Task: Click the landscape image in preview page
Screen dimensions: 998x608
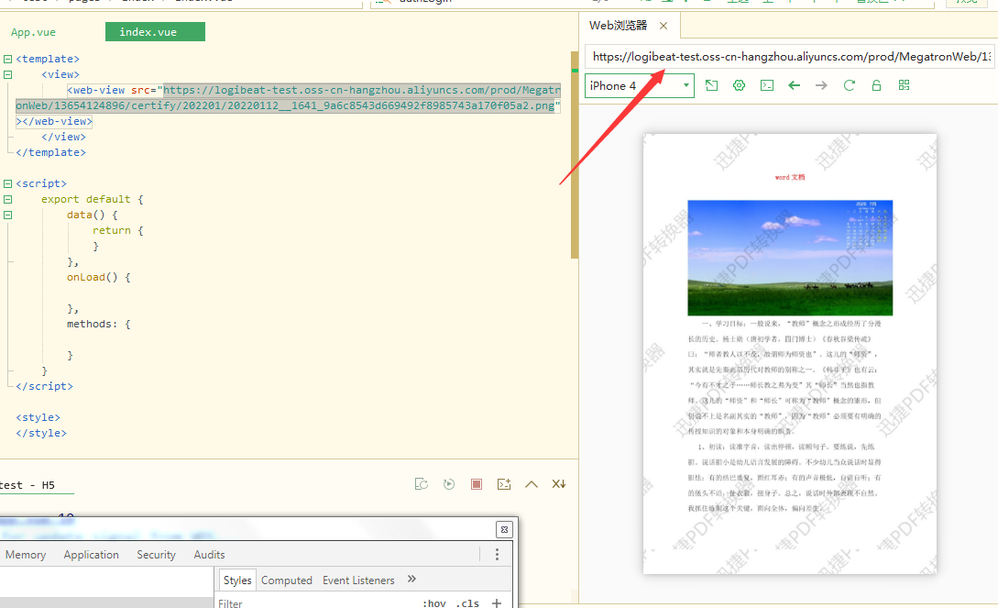Action: (x=790, y=258)
